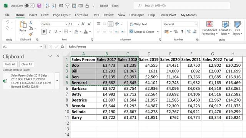Open the General number format dropdown
This screenshot has height=138, width=246.
[x=196, y=24]
